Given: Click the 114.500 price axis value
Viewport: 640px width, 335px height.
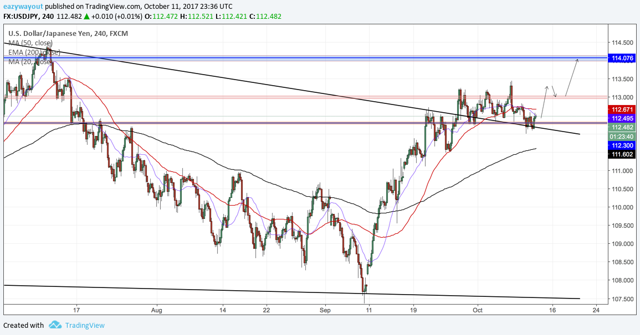Looking at the screenshot, I should coord(622,43).
